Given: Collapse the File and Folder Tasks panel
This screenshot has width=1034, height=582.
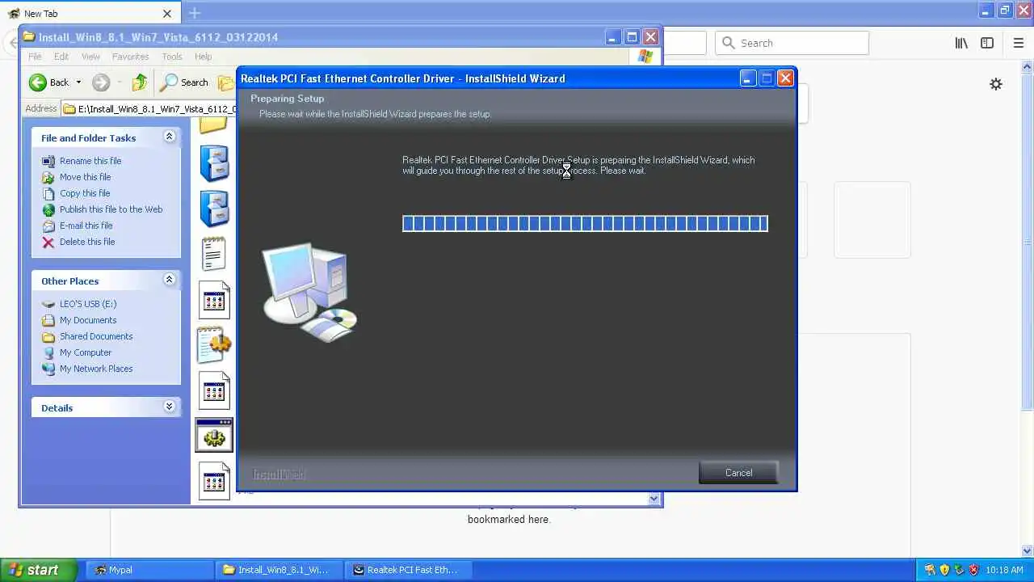Looking at the screenshot, I should (169, 137).
